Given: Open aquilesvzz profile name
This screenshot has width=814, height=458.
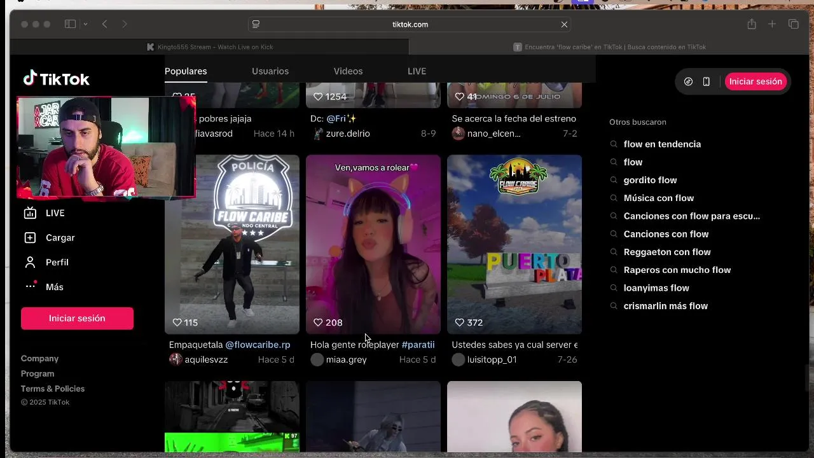Looking at the screenshot, I should (x=206, y=359).
